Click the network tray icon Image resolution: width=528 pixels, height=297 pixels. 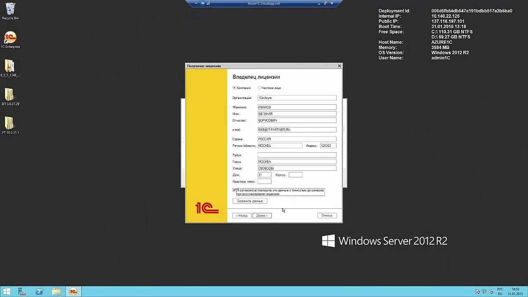click(484, 292)
